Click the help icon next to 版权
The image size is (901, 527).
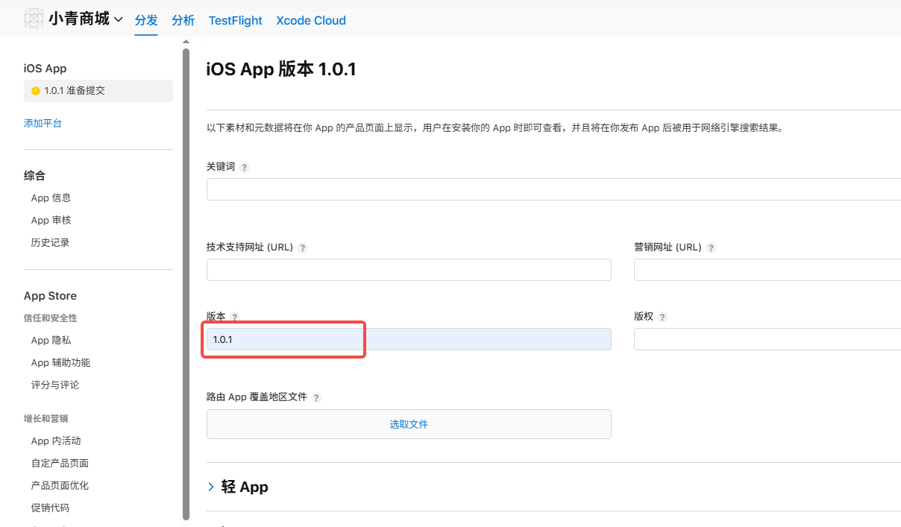(662, 318)
